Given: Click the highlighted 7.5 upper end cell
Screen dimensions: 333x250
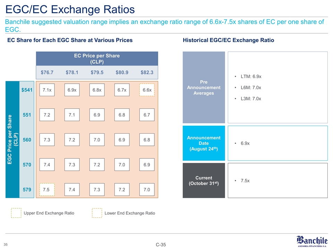Looking at the screenshot, I should (x=46, y=190).
